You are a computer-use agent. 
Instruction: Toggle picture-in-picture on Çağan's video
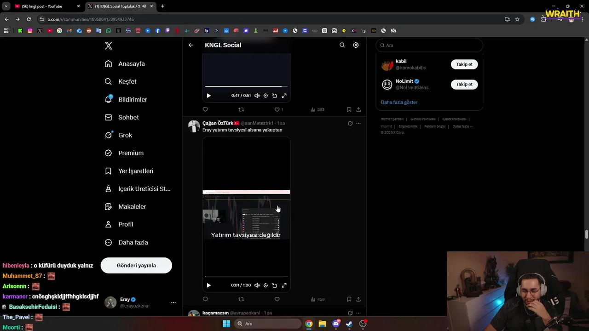[x=274, y=285]
